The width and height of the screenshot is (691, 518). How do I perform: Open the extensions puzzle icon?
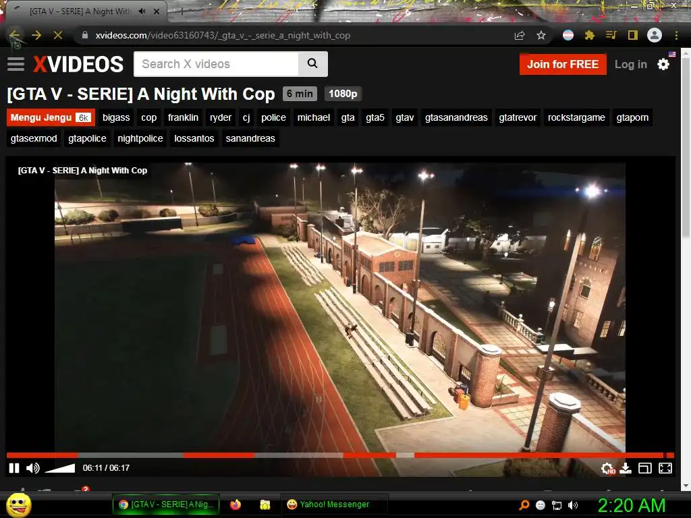pyautogui.click(x=589, y=35)
